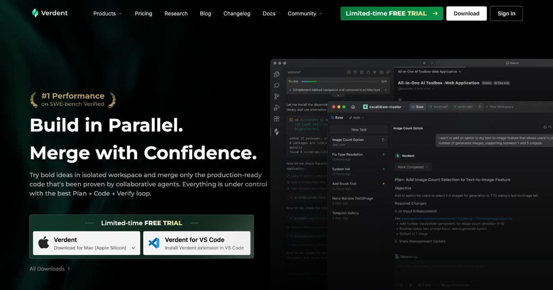Open the Extensions icon in activity bar

click(276, 119)
